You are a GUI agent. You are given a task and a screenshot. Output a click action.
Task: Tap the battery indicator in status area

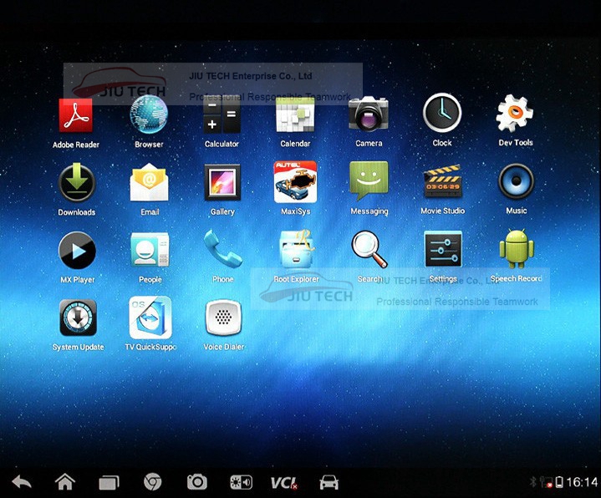559,482
